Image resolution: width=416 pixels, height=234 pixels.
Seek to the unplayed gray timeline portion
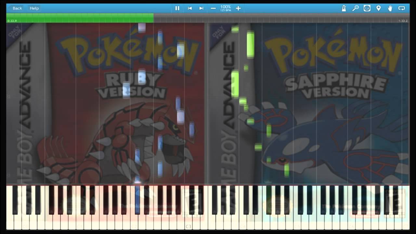(281, 18)
